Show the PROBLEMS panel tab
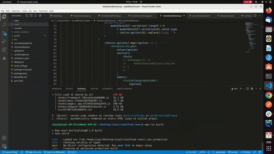This screenshot has width=274, height=154. (57, 89)
